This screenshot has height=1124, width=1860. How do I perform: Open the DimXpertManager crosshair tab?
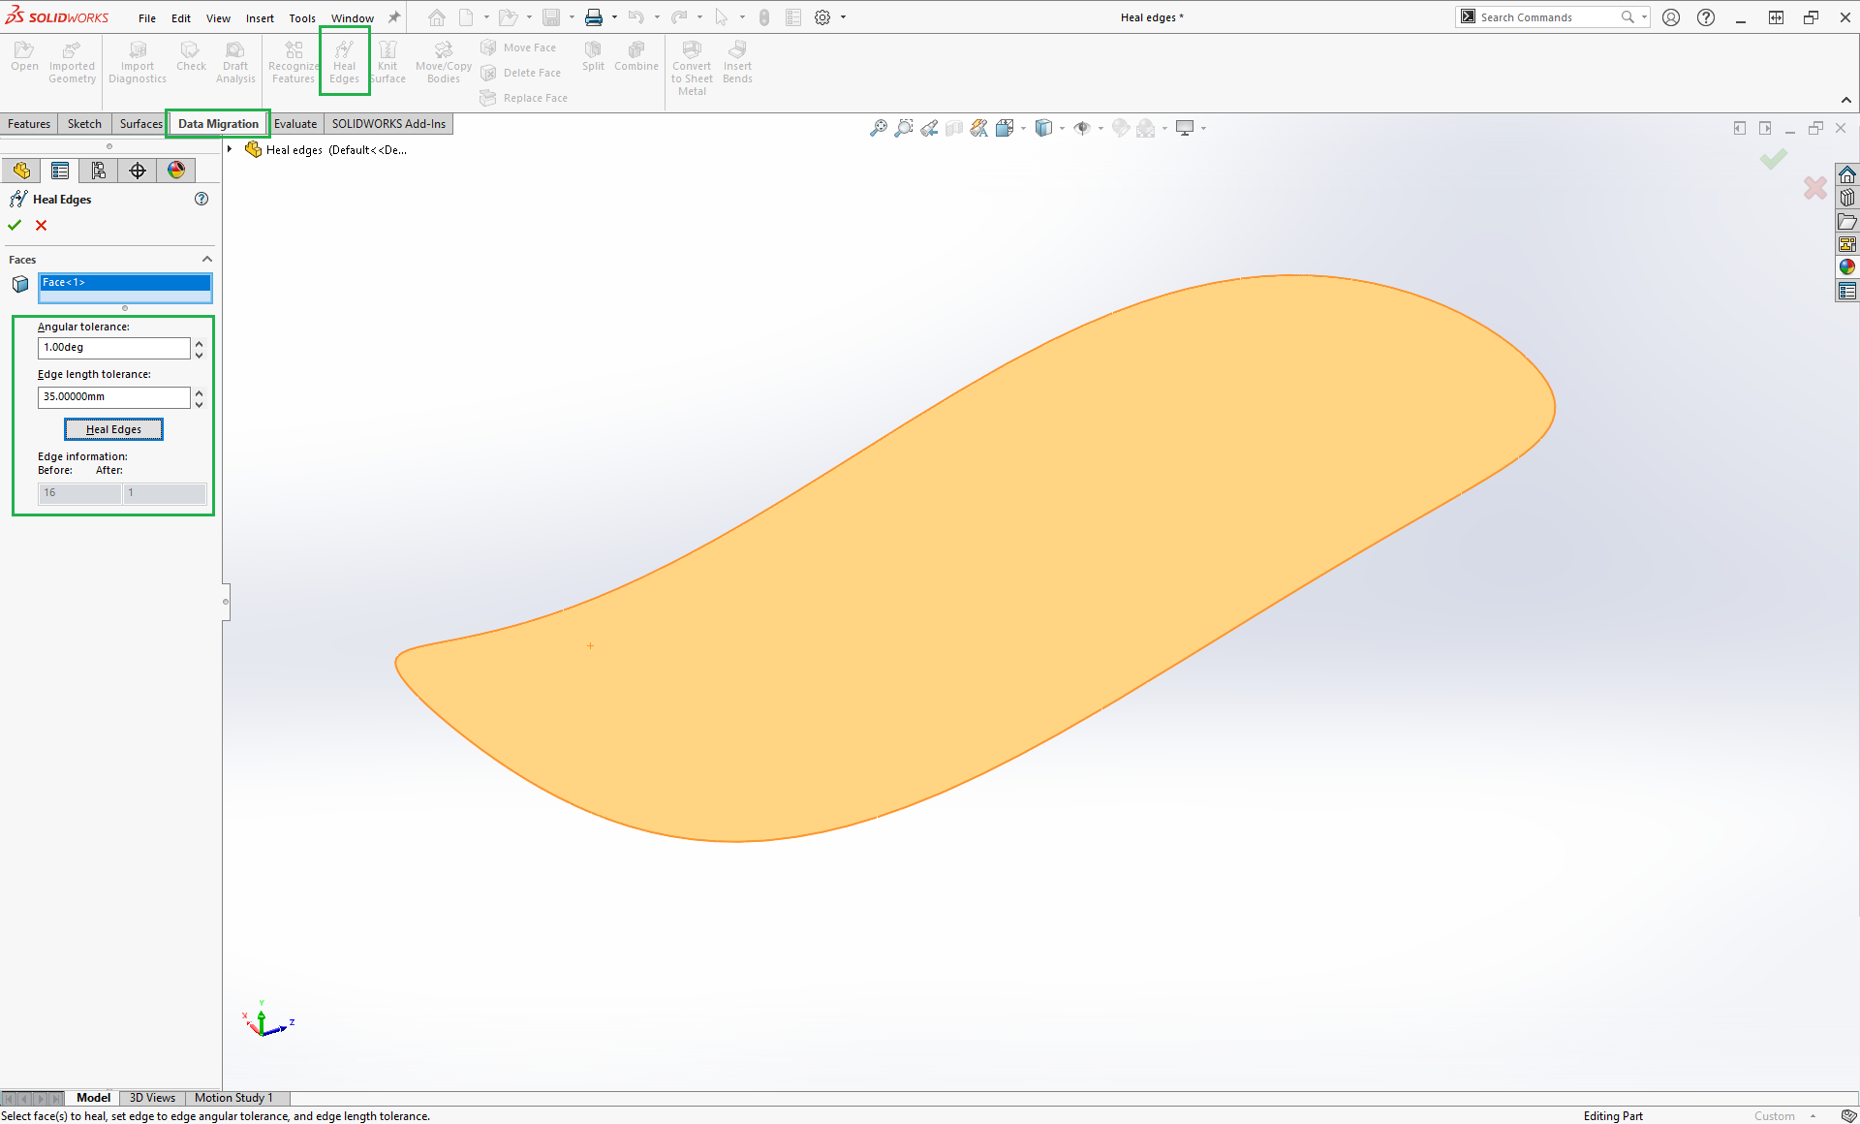tap(138, 171)
